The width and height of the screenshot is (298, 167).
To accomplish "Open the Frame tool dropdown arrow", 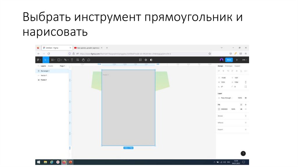I will click(55, 60).
